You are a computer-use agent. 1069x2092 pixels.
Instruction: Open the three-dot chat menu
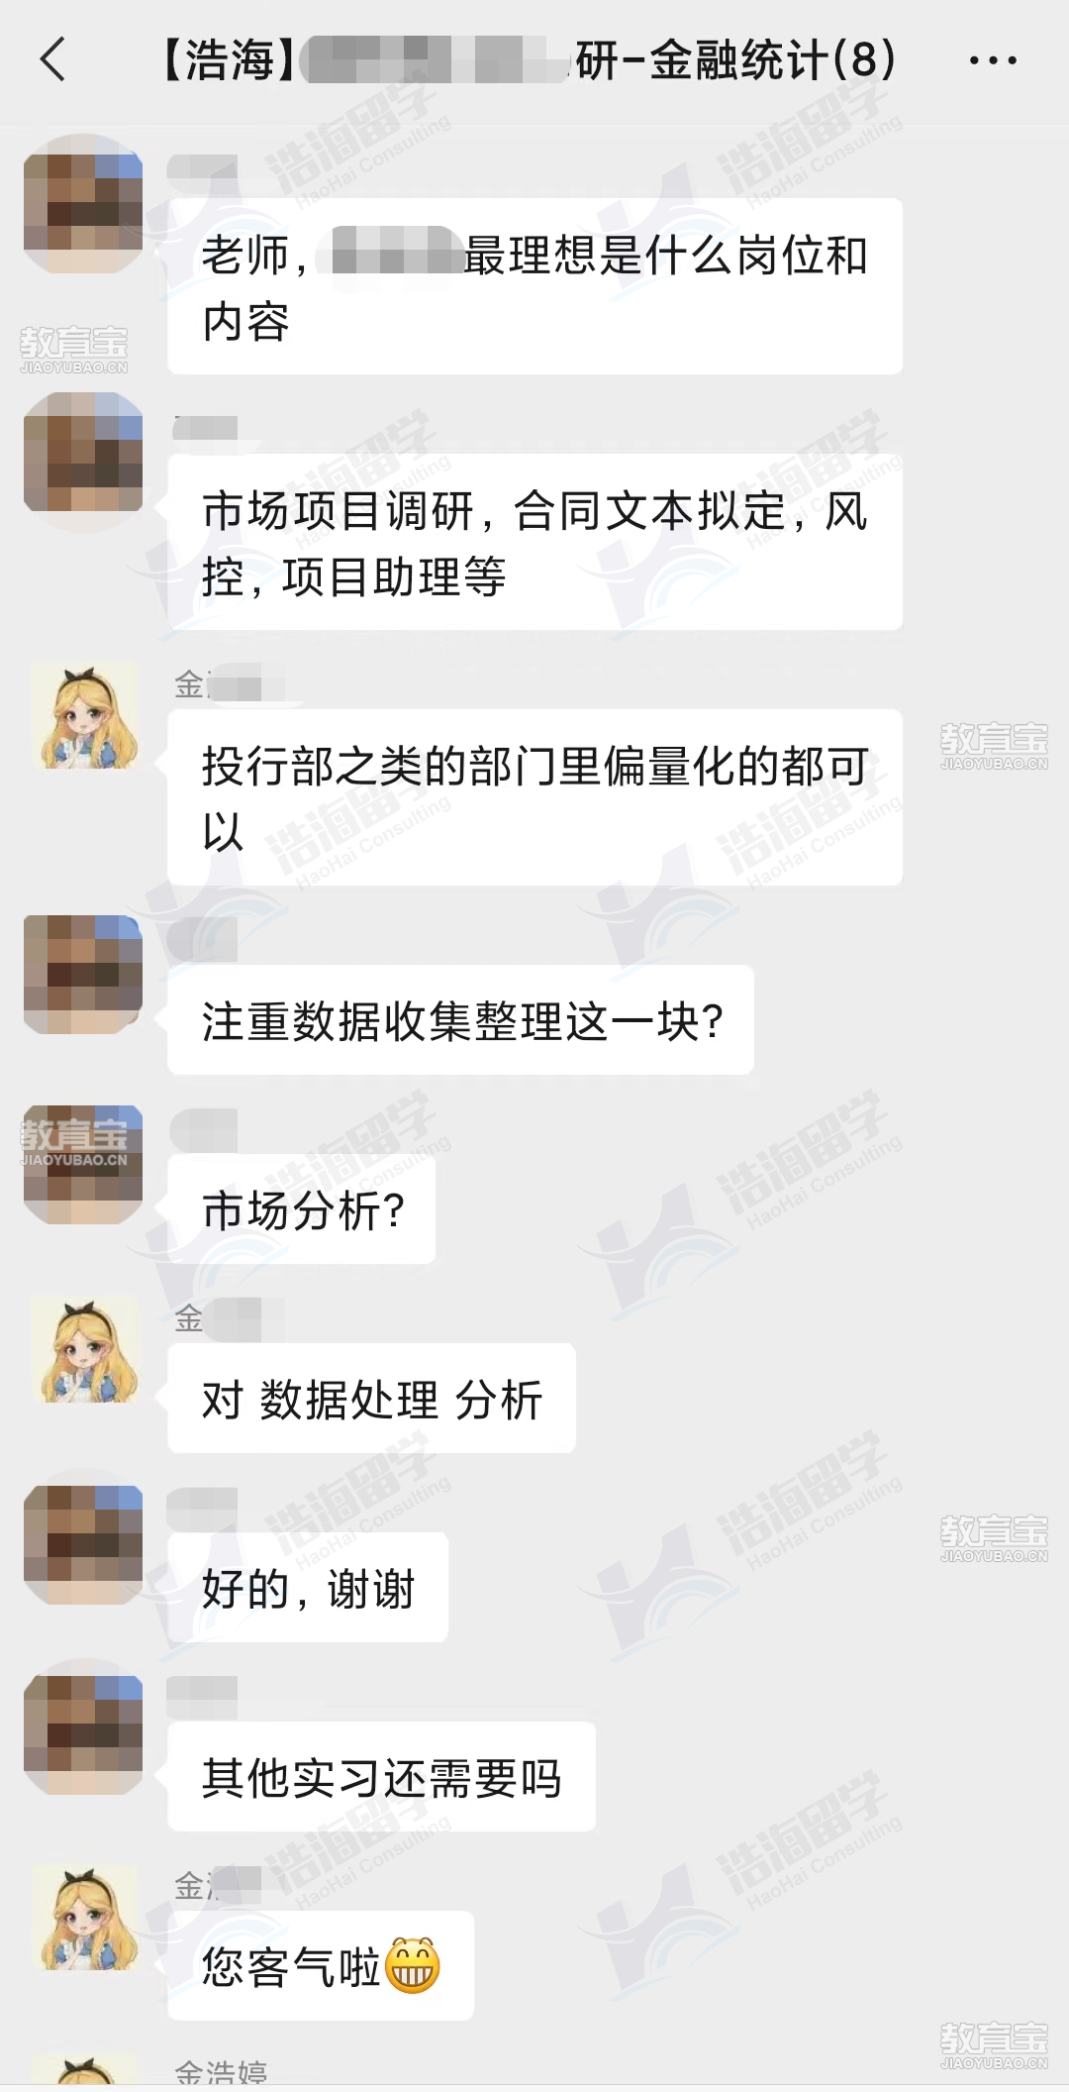tap(993, 60)
